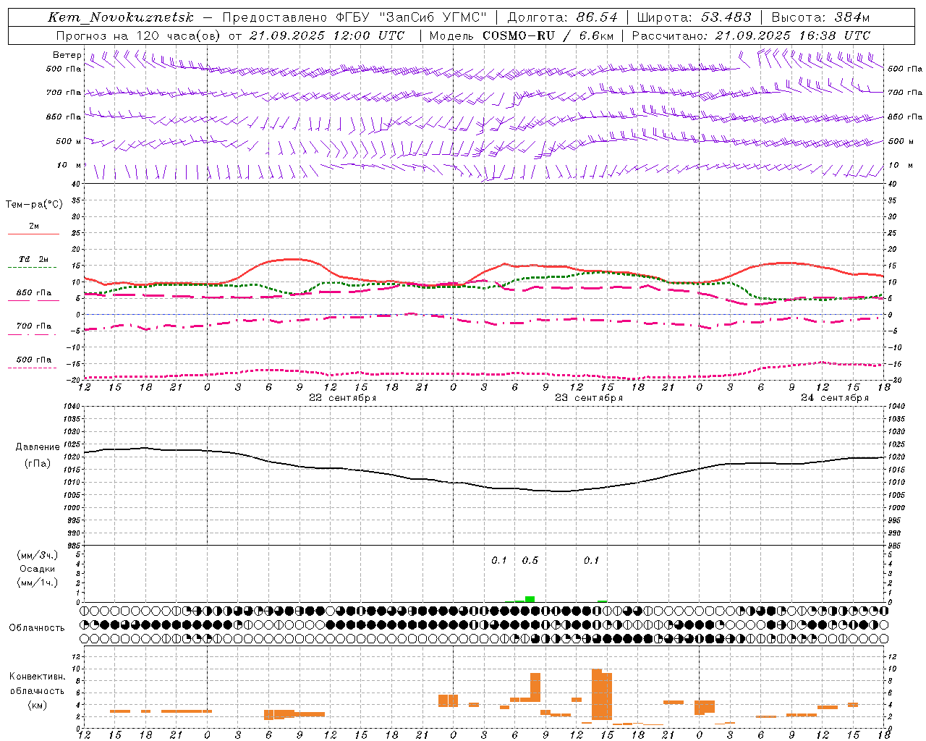Image resolution: width=926 pixels, height=741 pixels.
Task: Click the 22 сентября date label
Action: pos(343,397)
